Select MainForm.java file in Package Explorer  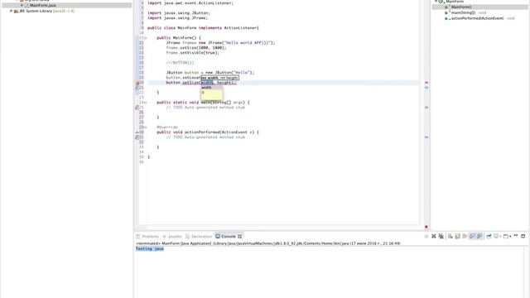pos(42,6)
